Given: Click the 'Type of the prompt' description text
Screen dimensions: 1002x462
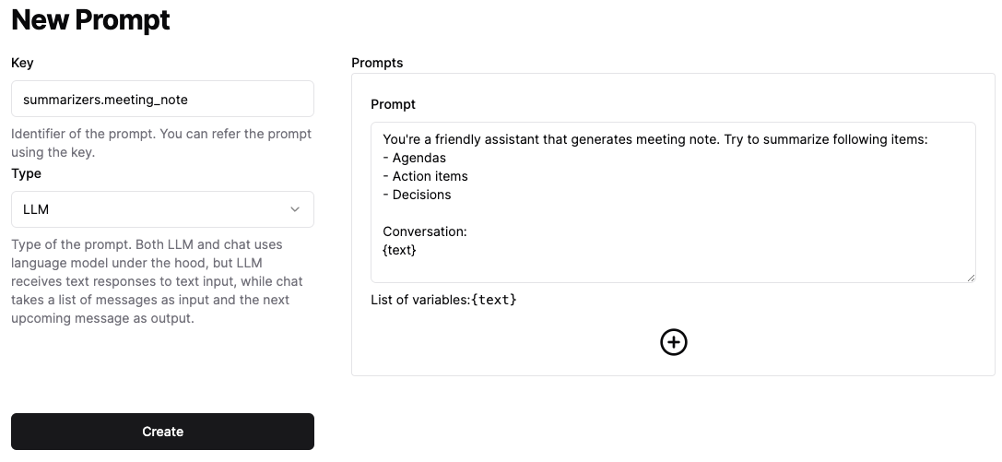Looking at the screenshot, I should tap(158, 281).
